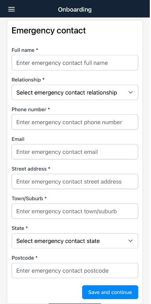151x304 pixels.
Task: Open the emergency contact relationship dropdown
Action: tap(75, 92)
